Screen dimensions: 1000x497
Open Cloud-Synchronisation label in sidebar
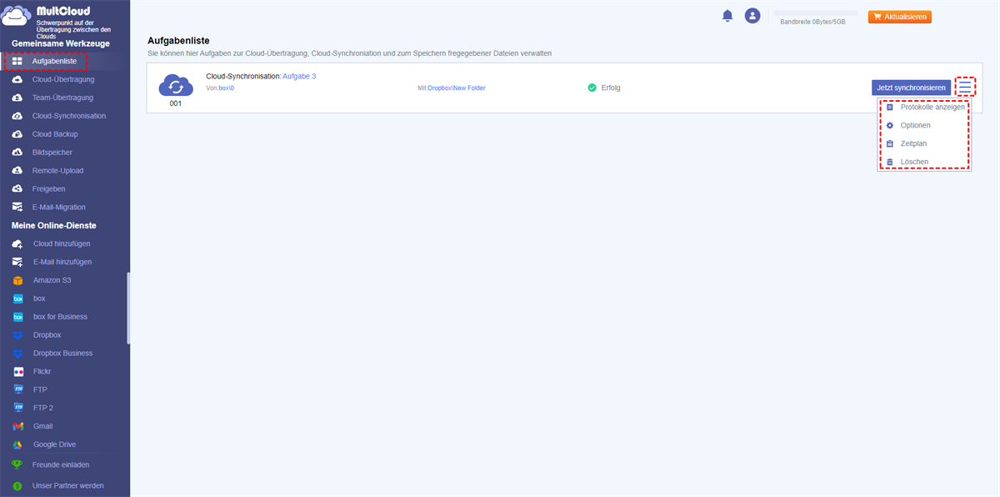pyautogui.click(x=69, y=116)
